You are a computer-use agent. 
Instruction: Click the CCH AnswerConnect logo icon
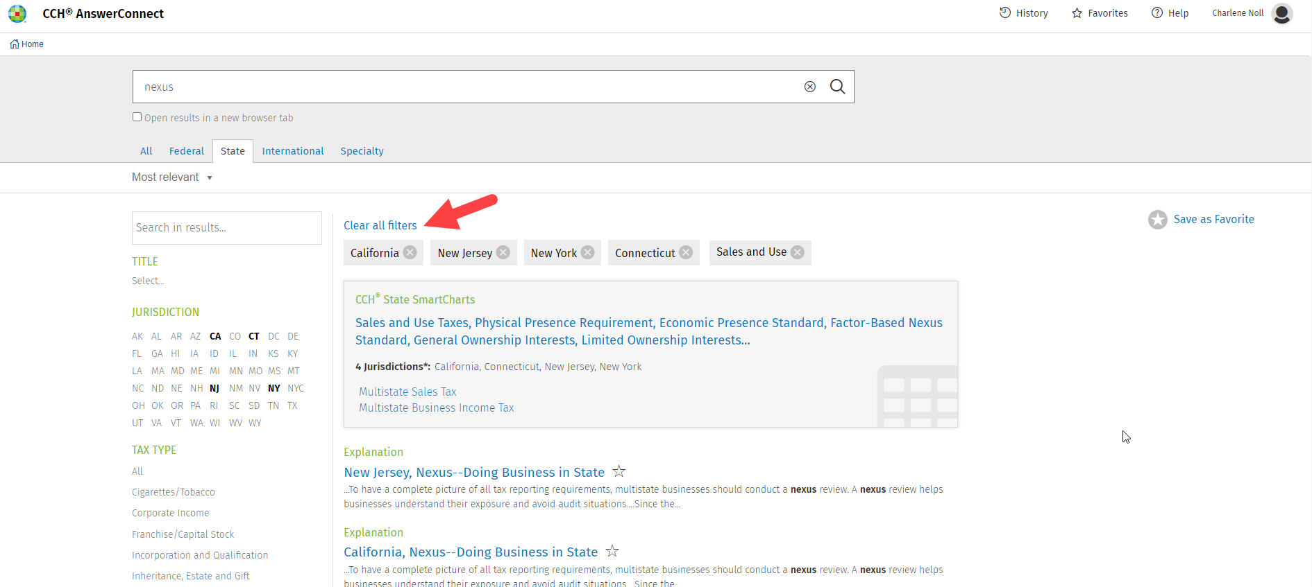pyautogui.click(x=17, y=14)
